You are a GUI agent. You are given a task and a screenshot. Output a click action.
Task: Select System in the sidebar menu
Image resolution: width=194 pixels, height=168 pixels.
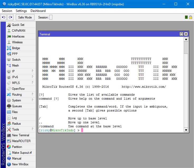[21, 100]
